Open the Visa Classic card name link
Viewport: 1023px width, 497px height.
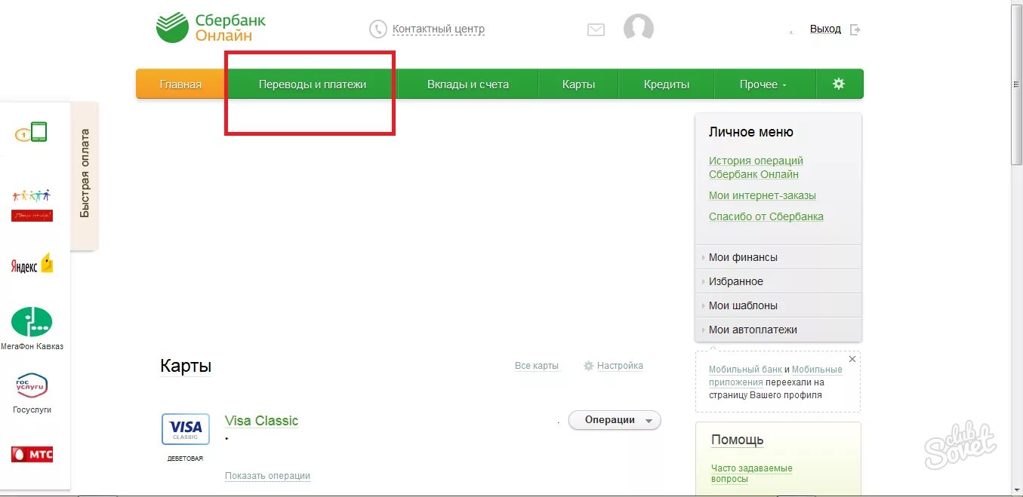tap(261, 421)
